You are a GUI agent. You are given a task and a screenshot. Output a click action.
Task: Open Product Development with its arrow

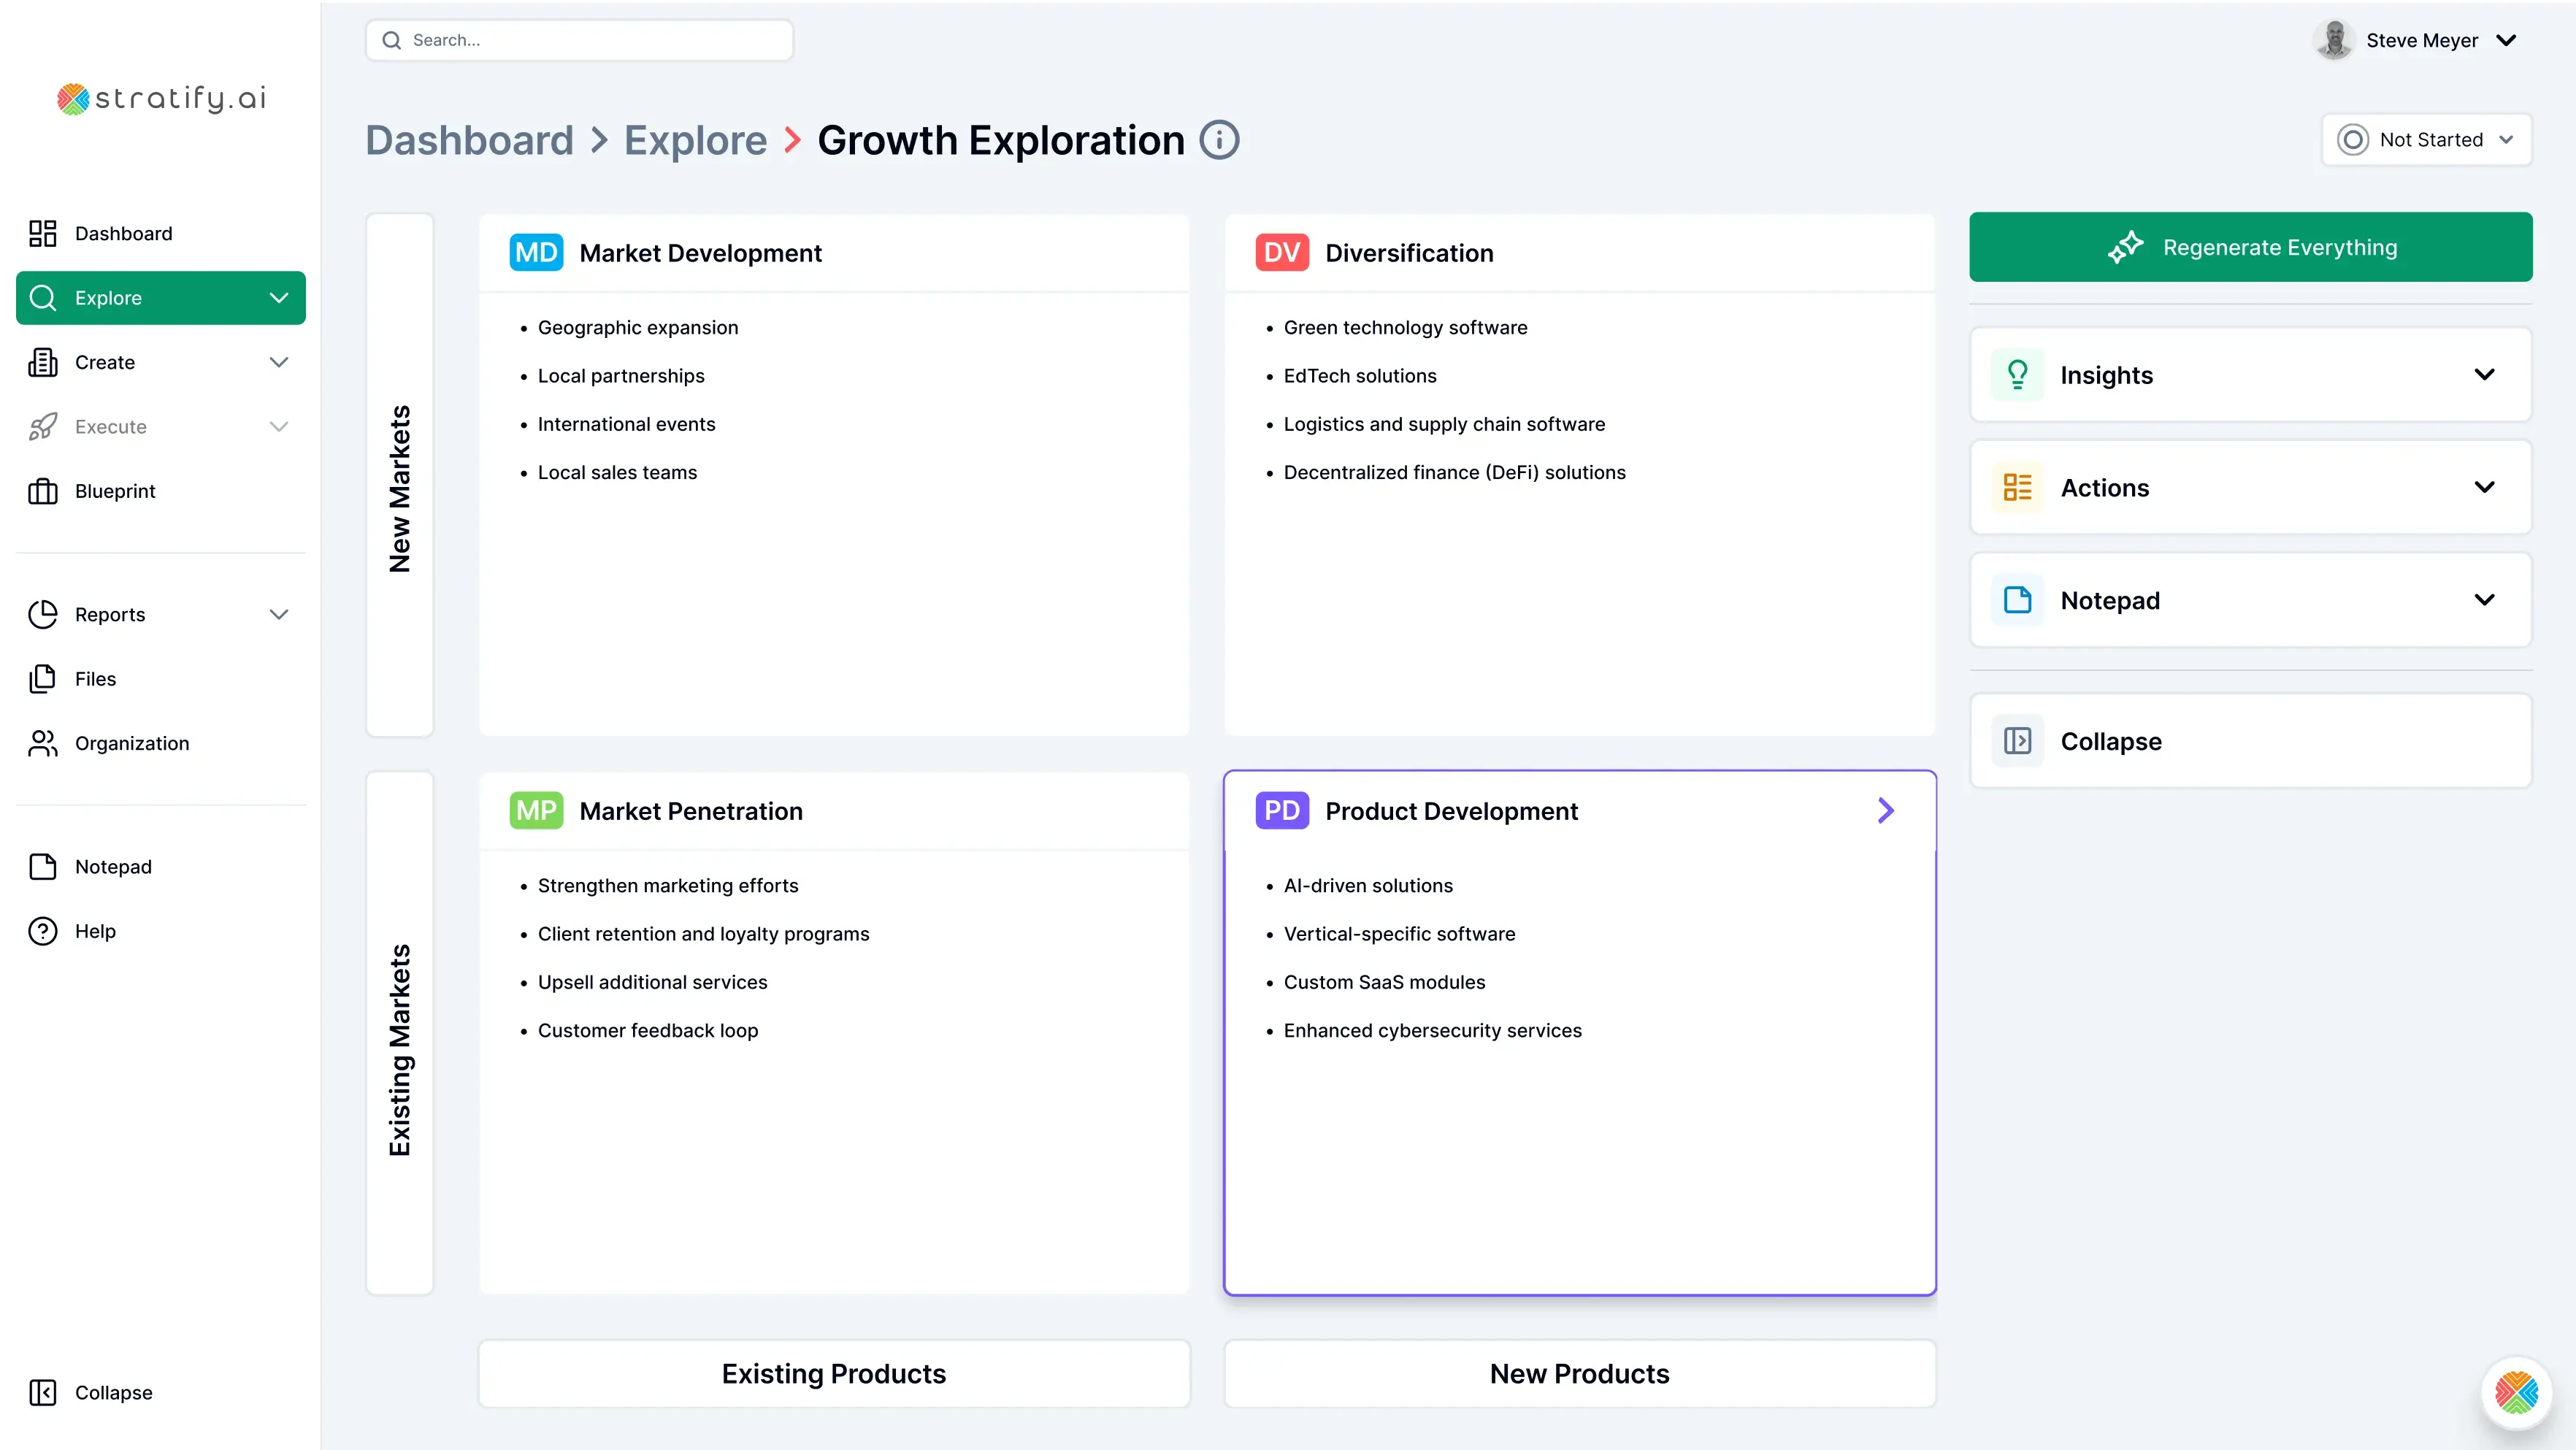tap(1885, 811)
